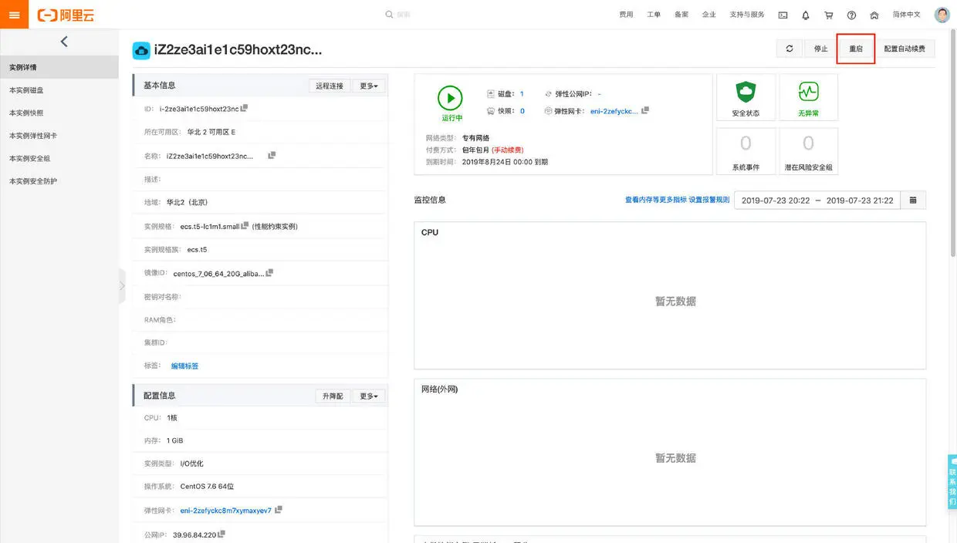The width and height of the screenshot is (957, 543).
Task: Click the 查看内存等更多指标 link
Action: tap(656, 200)
